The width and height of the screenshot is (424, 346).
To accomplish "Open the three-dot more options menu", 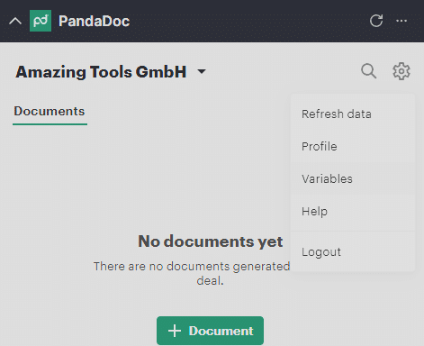I will 401,21.
